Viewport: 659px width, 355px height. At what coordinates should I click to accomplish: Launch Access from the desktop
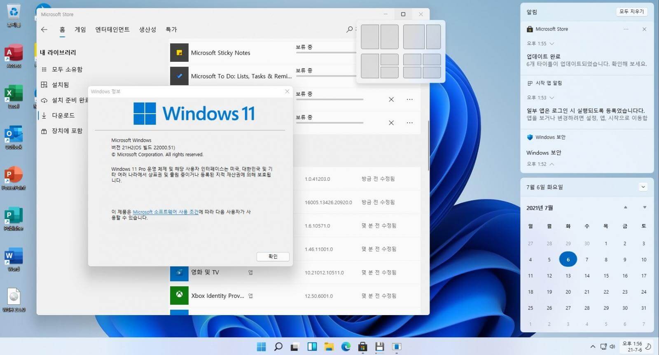(14, 56)
